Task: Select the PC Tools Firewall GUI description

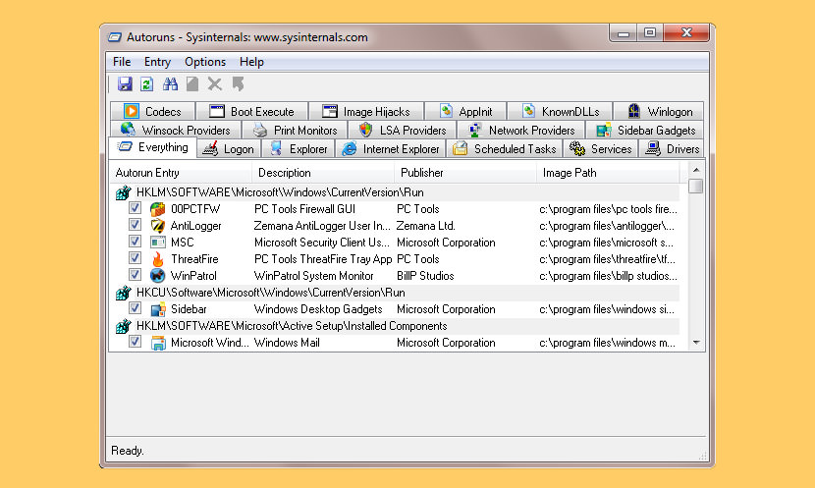Action: [x=304, y=209]
